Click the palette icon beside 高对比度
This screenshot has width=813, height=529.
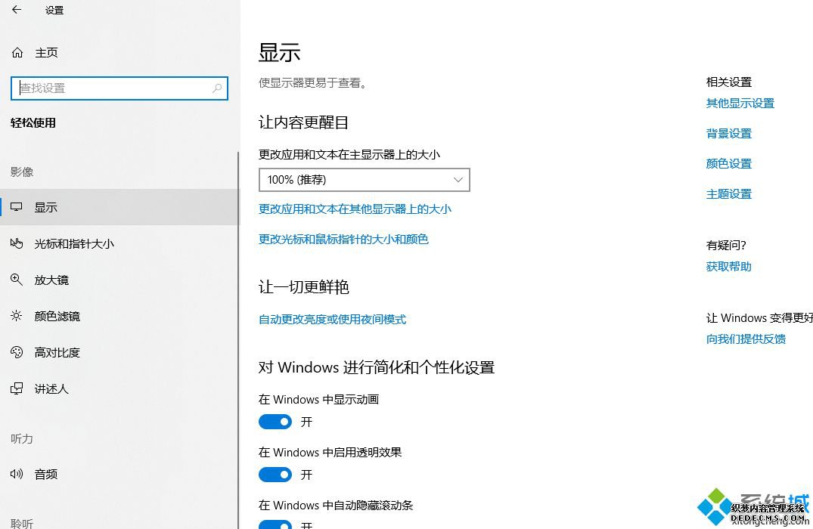[17, 352]
